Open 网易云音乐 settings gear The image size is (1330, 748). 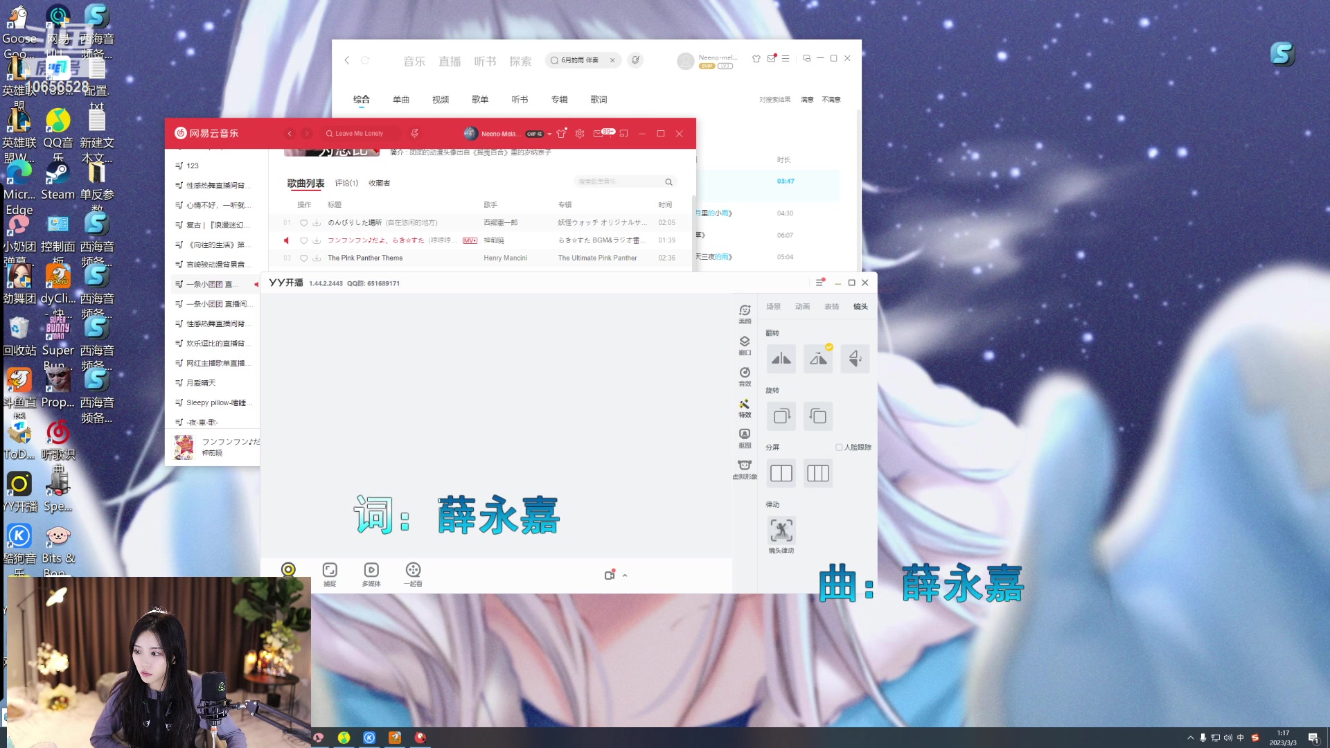tap(580, 134)
